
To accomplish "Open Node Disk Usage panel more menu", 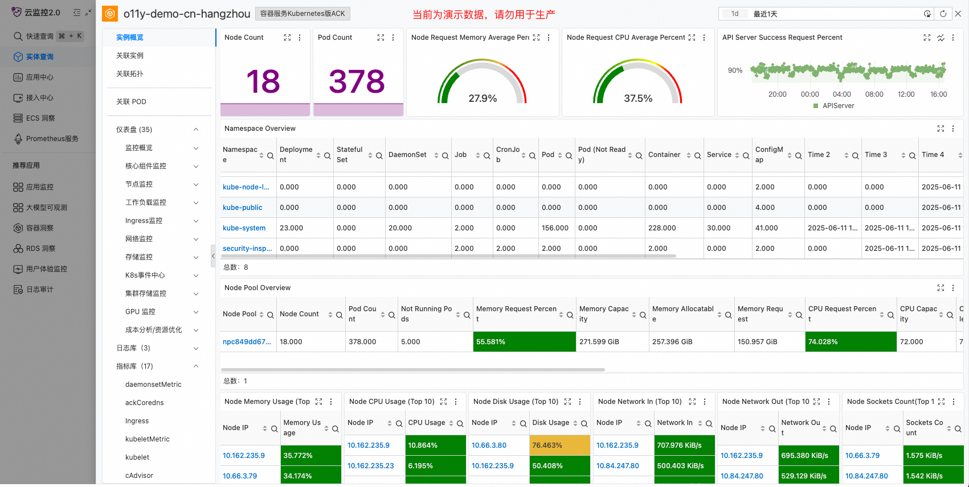I will tap(580, 402).
